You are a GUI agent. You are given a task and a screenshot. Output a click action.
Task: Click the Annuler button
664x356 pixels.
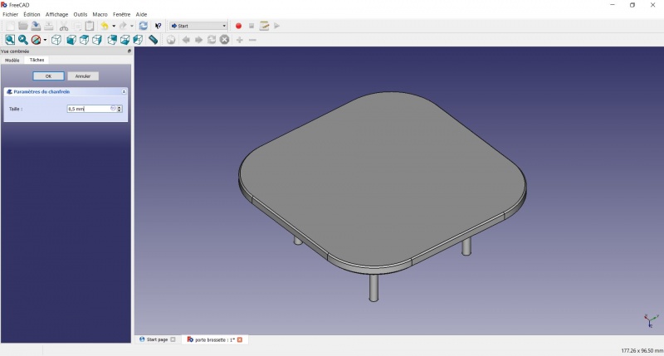pos(83,76)
